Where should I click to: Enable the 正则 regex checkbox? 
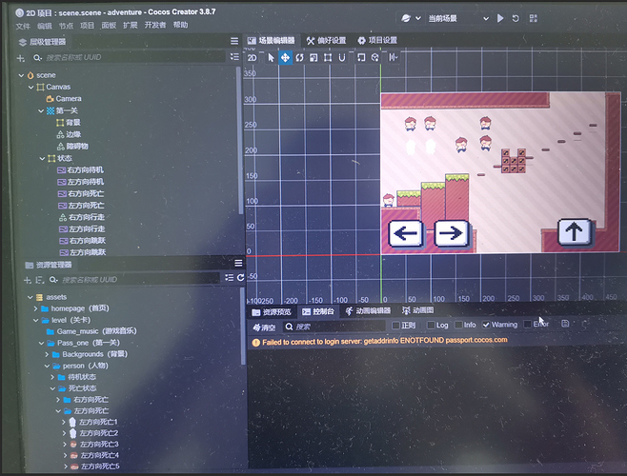(395, 326)
